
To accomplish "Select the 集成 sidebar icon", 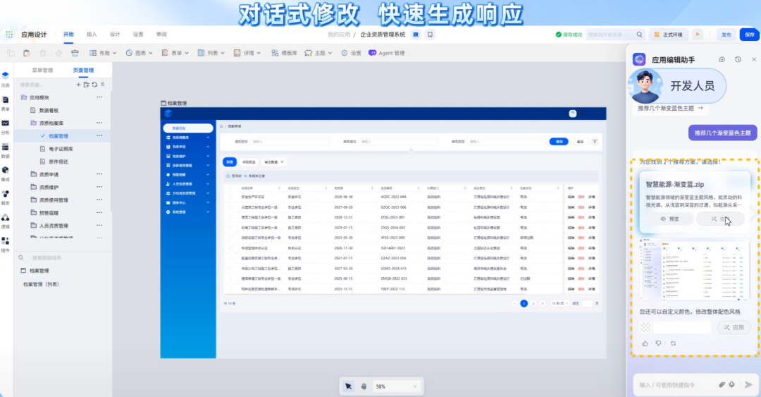I will [6, 173].
